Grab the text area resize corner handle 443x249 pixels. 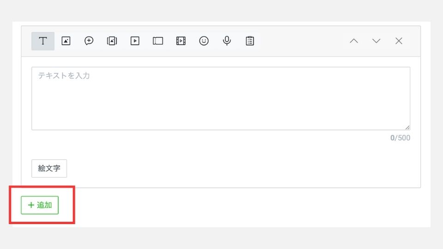[407, 128]
